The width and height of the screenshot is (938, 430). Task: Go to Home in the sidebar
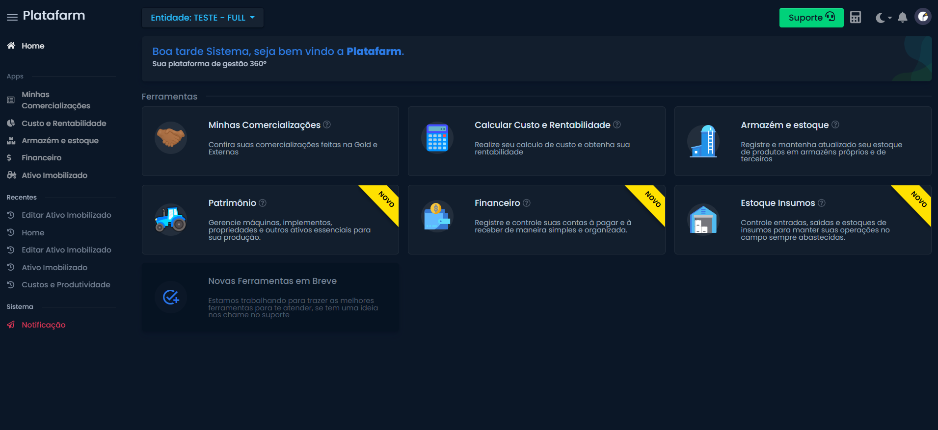(33, 46)
